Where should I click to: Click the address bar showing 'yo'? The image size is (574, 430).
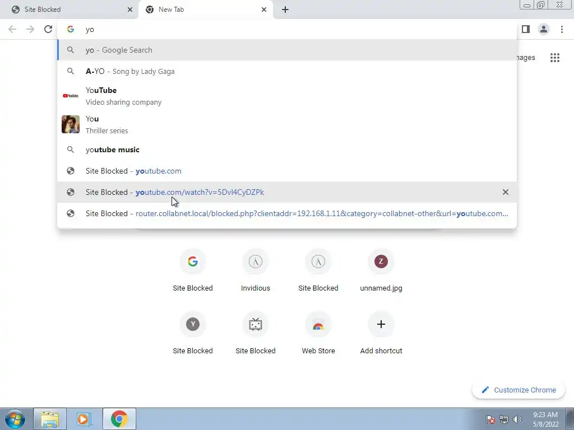click(x=287, y=30)
